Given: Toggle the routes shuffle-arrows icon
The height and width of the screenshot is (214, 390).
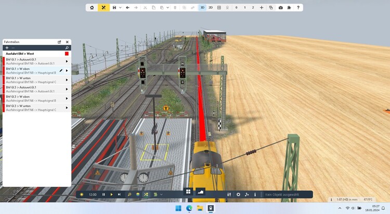Looking at the screenshot, I should point(146,195).
